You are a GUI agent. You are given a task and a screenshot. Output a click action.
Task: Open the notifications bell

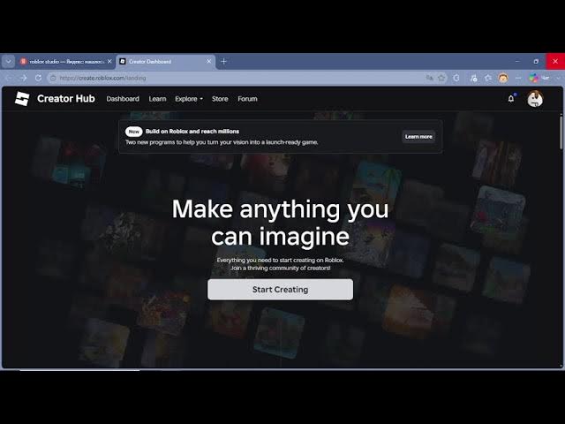pos(511,99)
